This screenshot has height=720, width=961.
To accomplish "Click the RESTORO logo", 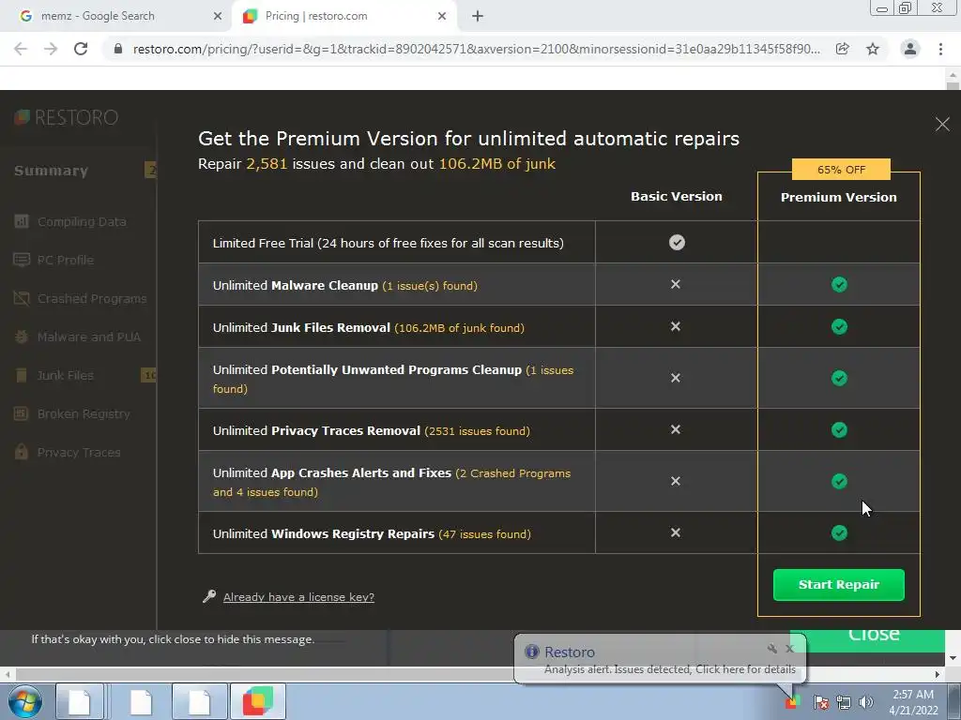I will pyautogui.click(x=67, y=117).
